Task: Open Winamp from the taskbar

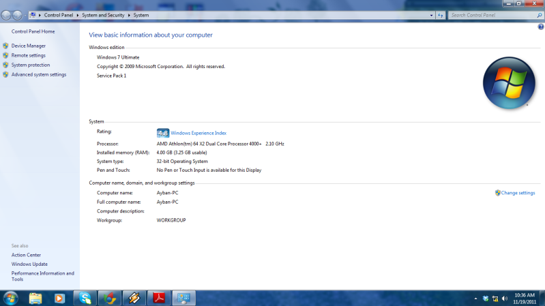Action: pyautogui.click(x=134, y=298)
